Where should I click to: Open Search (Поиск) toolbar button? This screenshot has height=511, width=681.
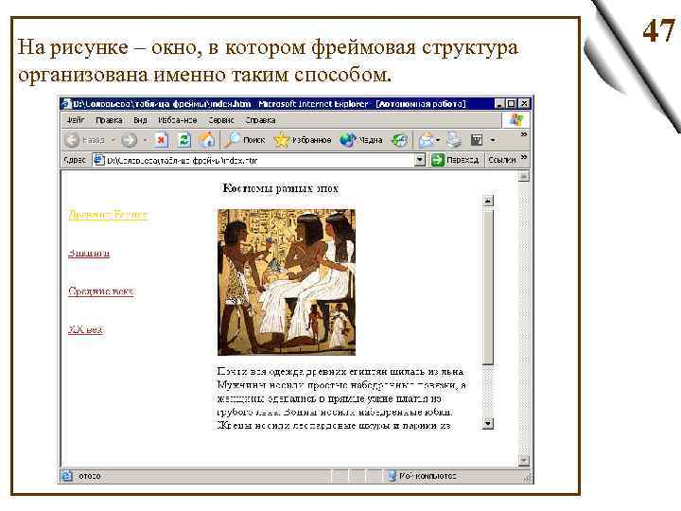click(x=245, y=140)
